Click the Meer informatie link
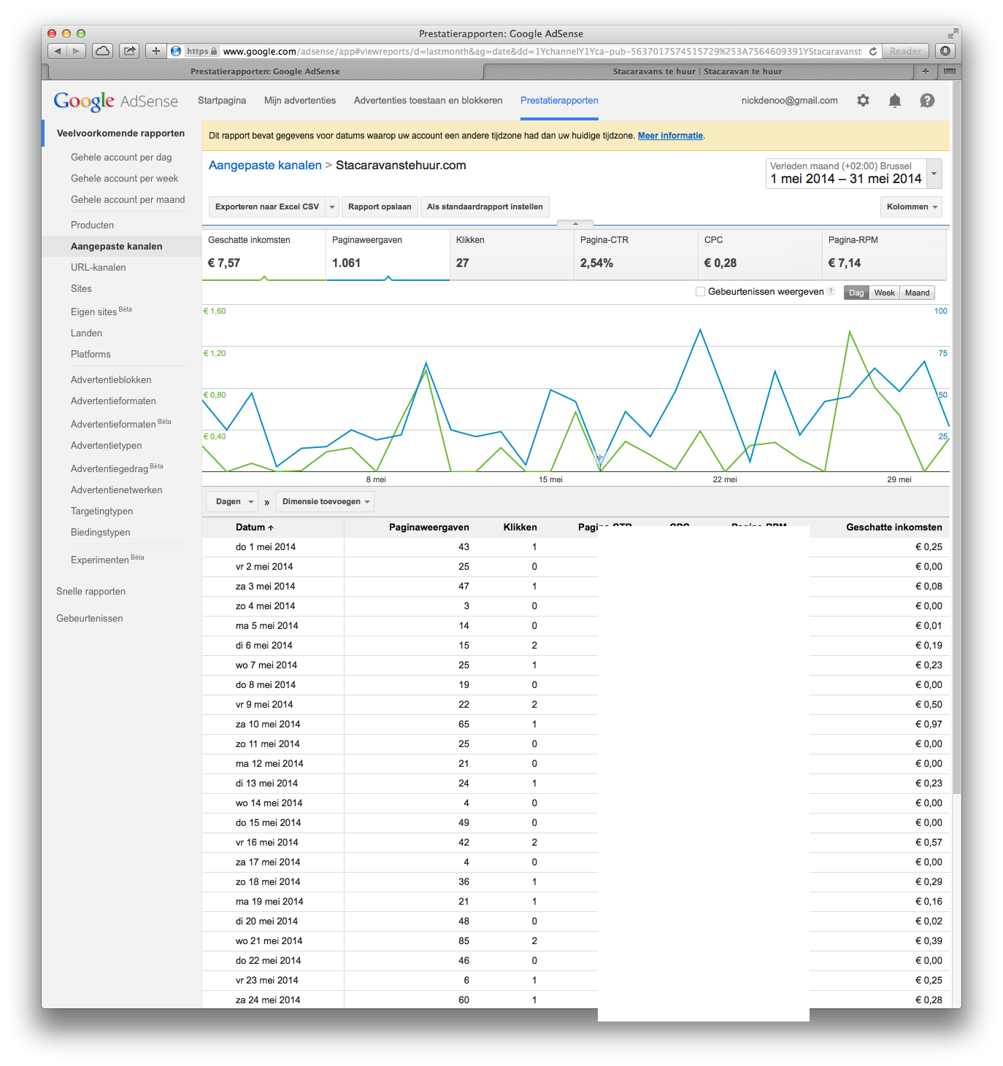Screen dimensions: 1003x1066 pyautogui.click(x=670, y=136)
